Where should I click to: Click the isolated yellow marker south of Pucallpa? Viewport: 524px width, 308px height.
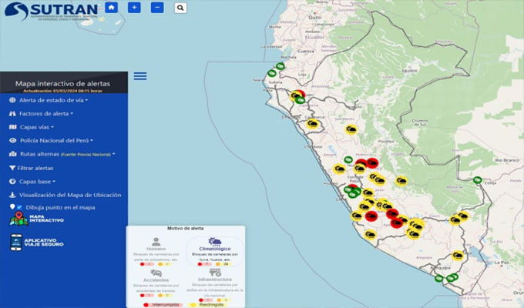point(401,181)
